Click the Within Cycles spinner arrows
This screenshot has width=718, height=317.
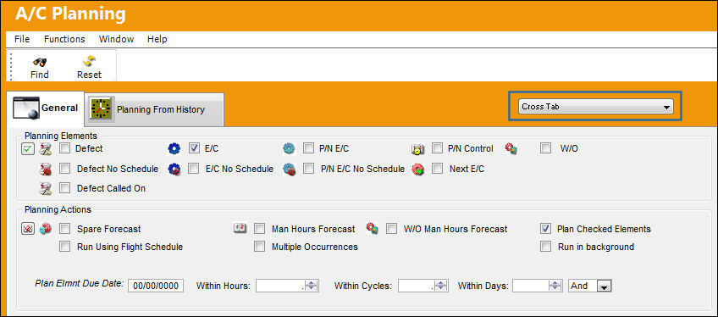click(x=441, y=286)
